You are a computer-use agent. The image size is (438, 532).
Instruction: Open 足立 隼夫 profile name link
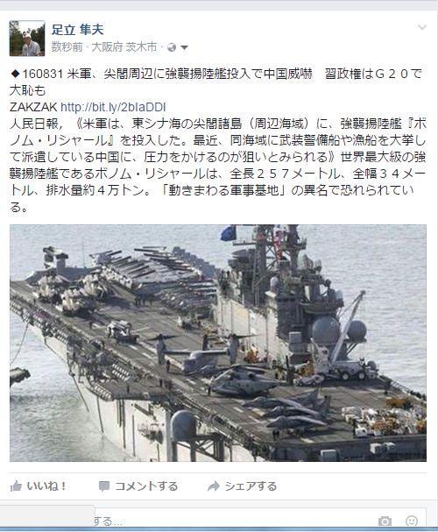coord(78,30)
